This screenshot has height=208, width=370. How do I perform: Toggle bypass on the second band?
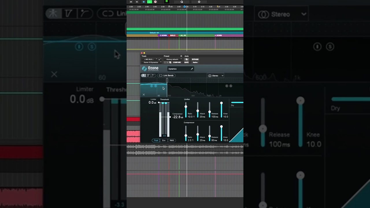227,86
